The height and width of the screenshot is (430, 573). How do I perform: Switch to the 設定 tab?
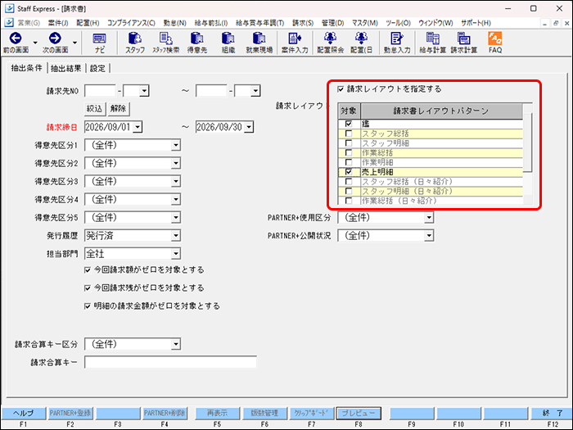[x=97, y=68]
